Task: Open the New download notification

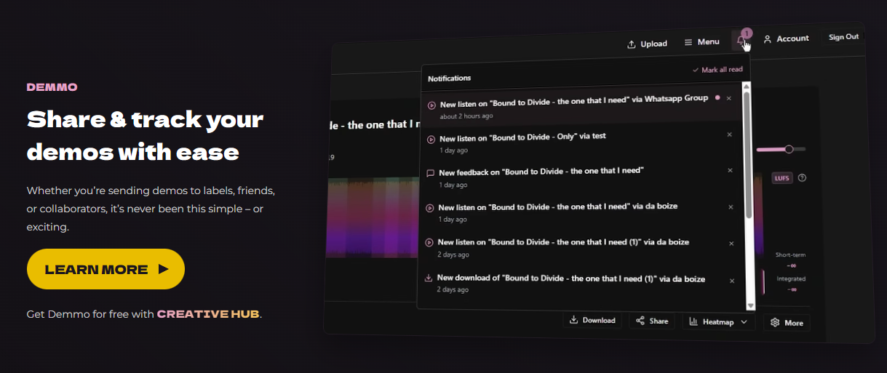Action: (x=582, y=283)
